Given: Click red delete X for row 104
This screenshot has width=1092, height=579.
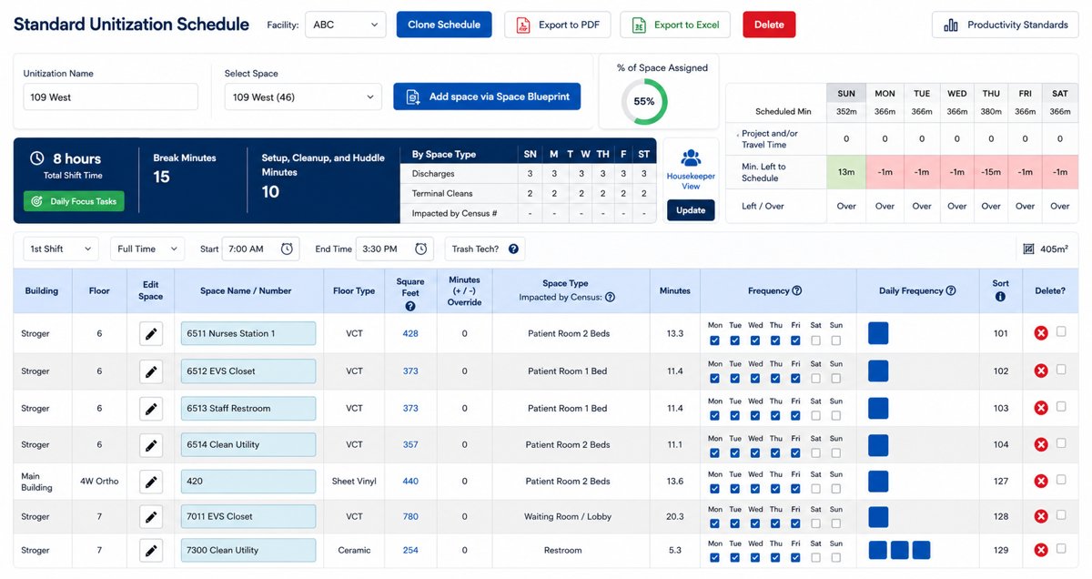Looking at the screenshot, I should click(x=1041, y=444).
